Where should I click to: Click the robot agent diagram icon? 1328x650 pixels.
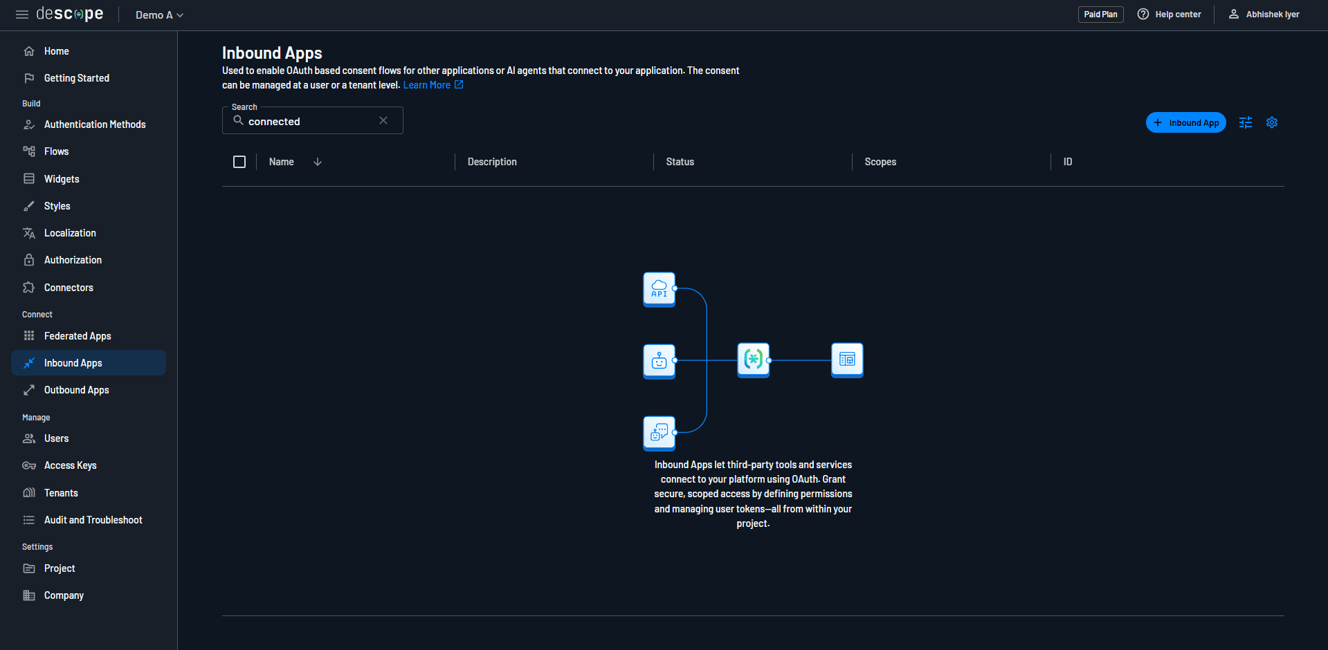point(659,361)
